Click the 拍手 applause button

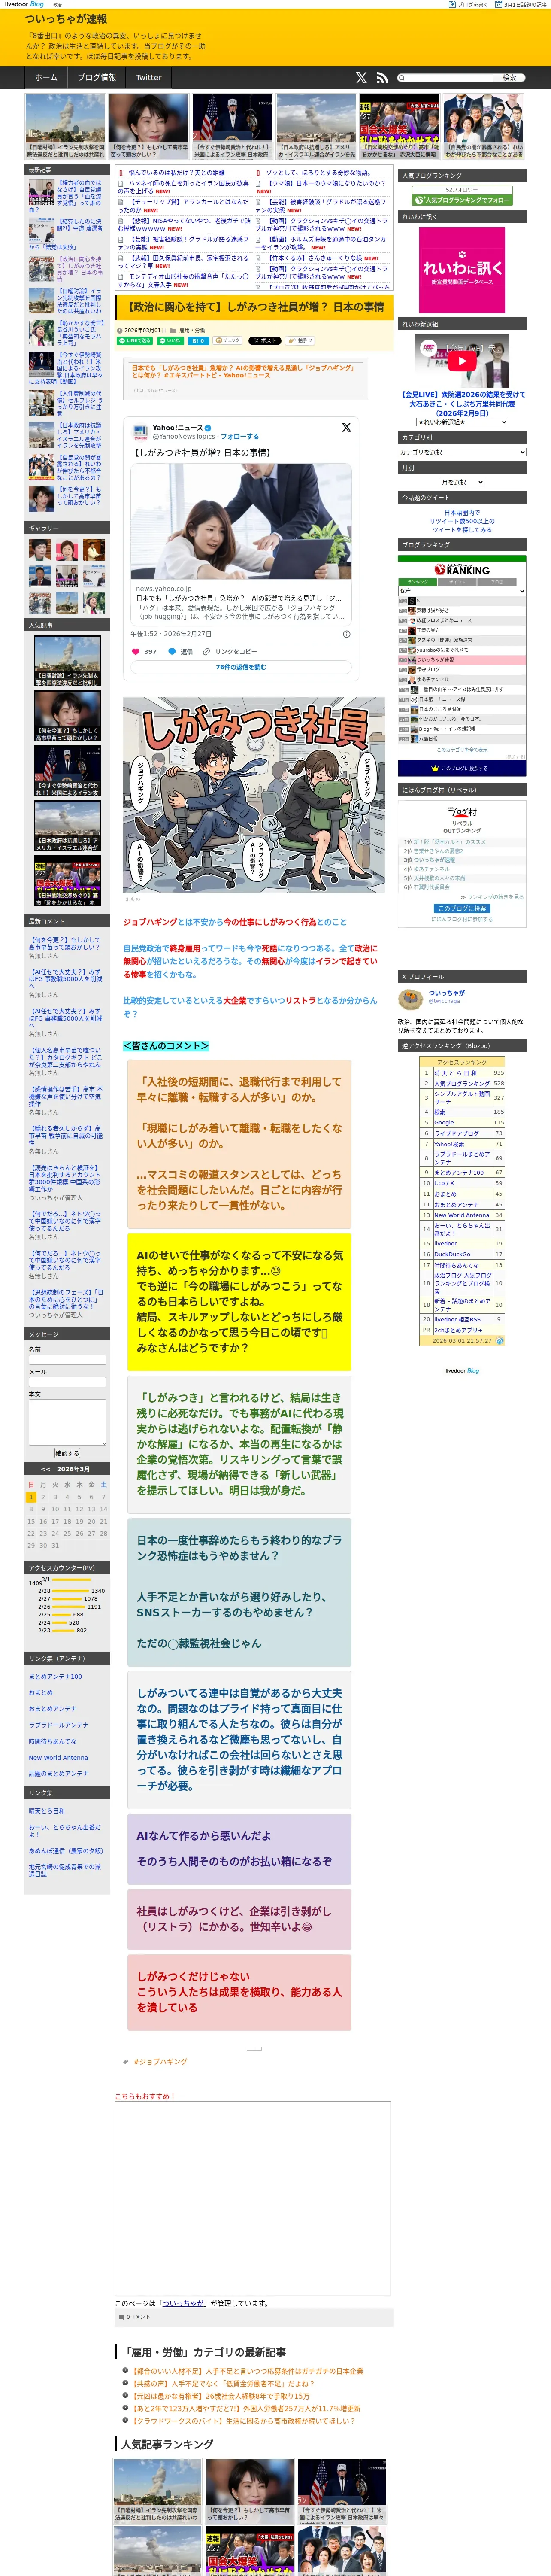pos(300,340)
